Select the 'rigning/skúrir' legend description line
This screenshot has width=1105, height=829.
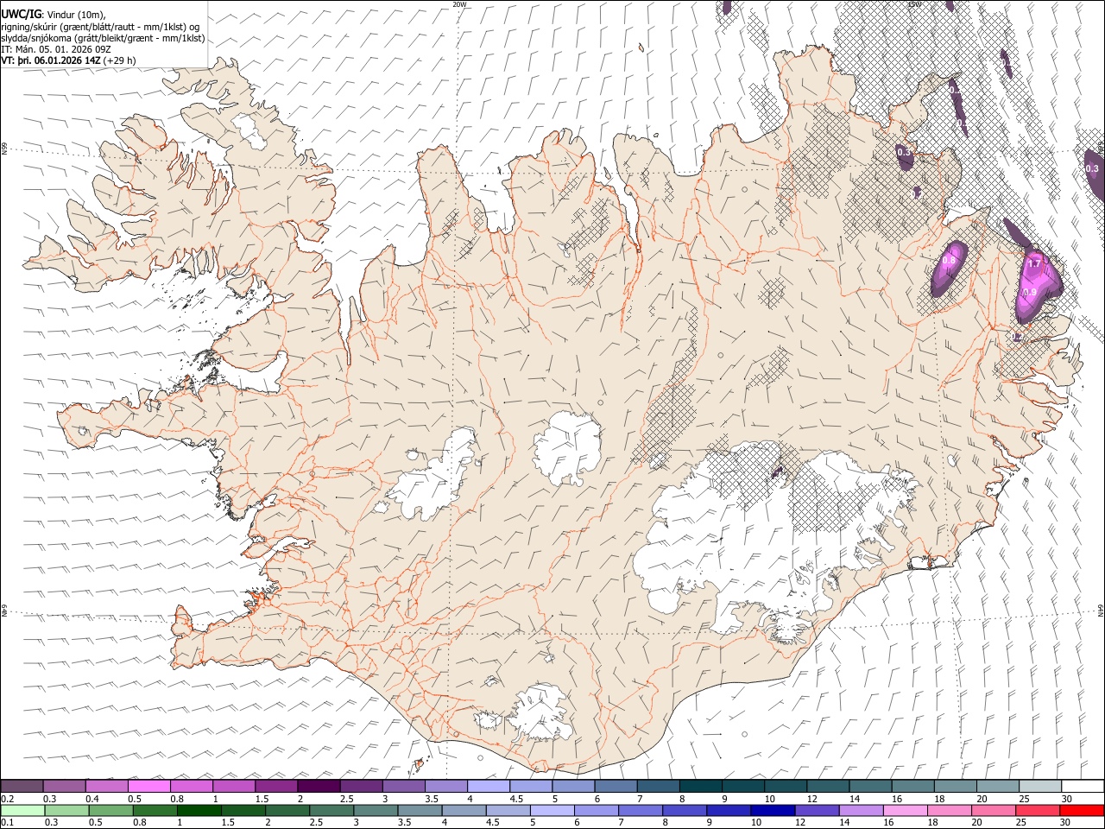100,27
